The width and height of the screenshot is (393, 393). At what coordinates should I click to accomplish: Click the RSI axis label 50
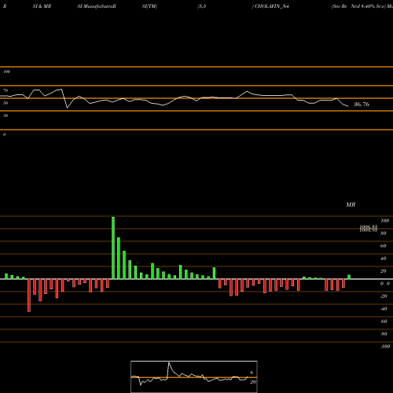[x=6, y=103]
